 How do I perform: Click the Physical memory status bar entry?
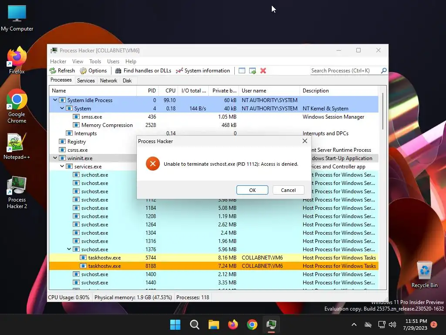[x=133, y=297]
